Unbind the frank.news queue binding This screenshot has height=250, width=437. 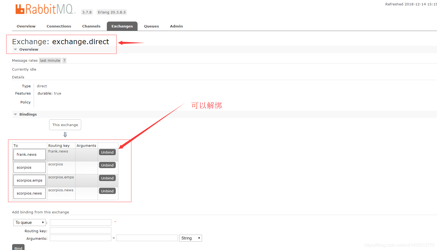(x=107, y=152)
